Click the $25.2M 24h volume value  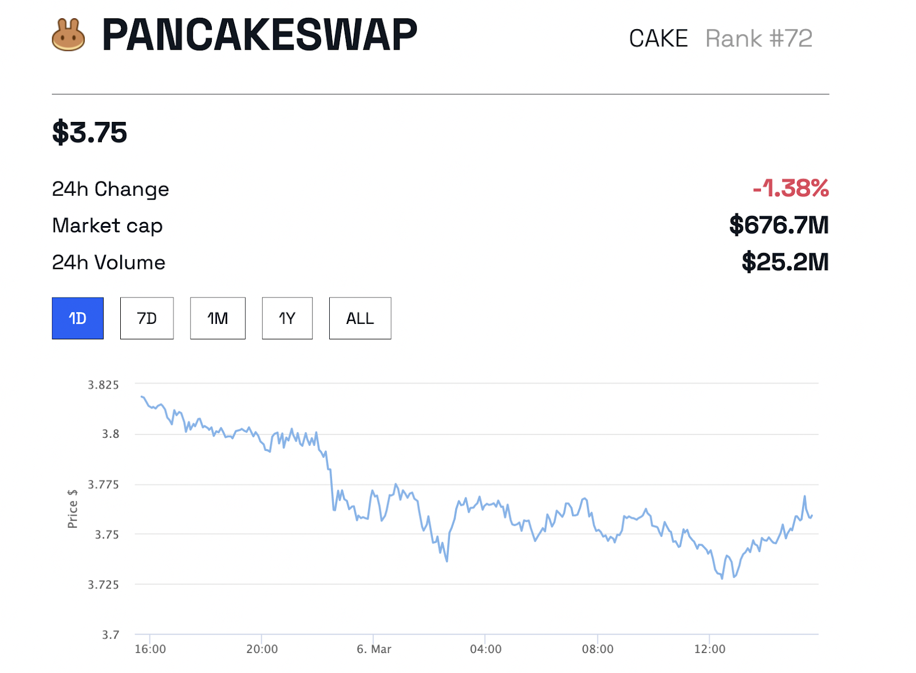coord(785,262)
